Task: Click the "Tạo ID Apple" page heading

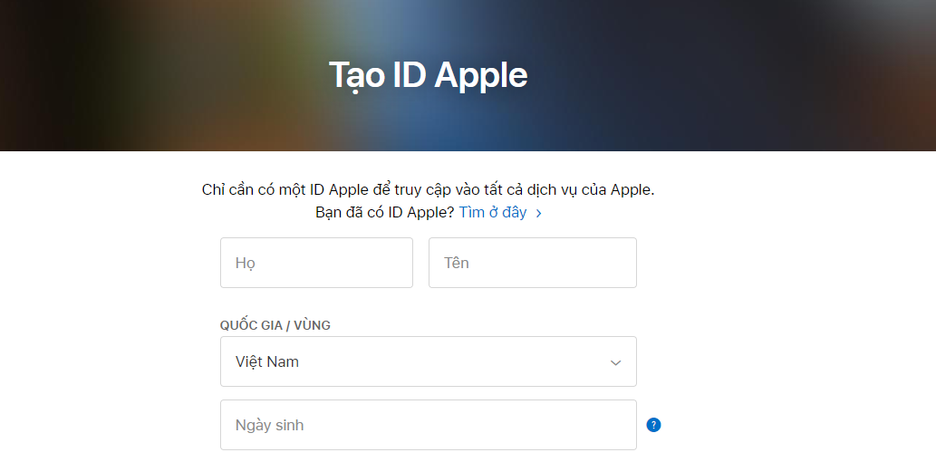Action: pos(428,75)
